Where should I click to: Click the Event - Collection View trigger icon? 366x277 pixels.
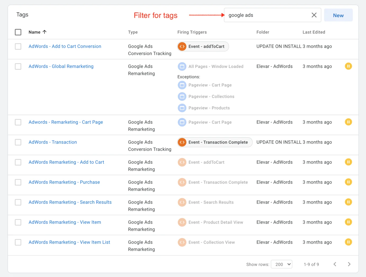click(182, 242)
